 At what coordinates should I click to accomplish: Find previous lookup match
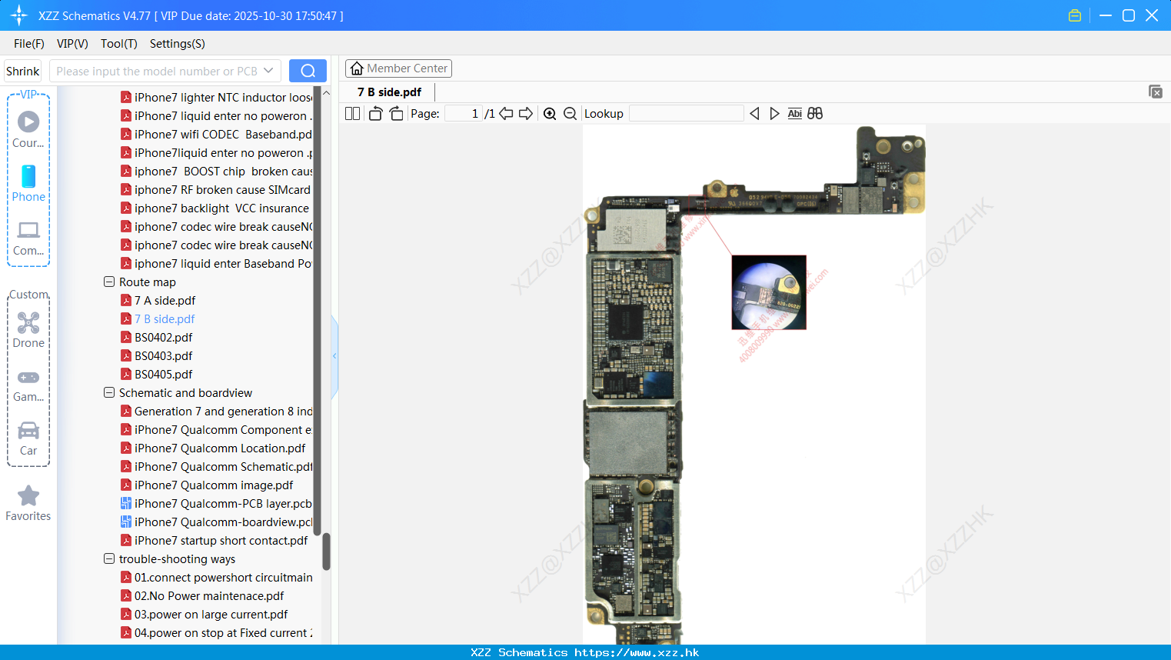click(754, 113)
